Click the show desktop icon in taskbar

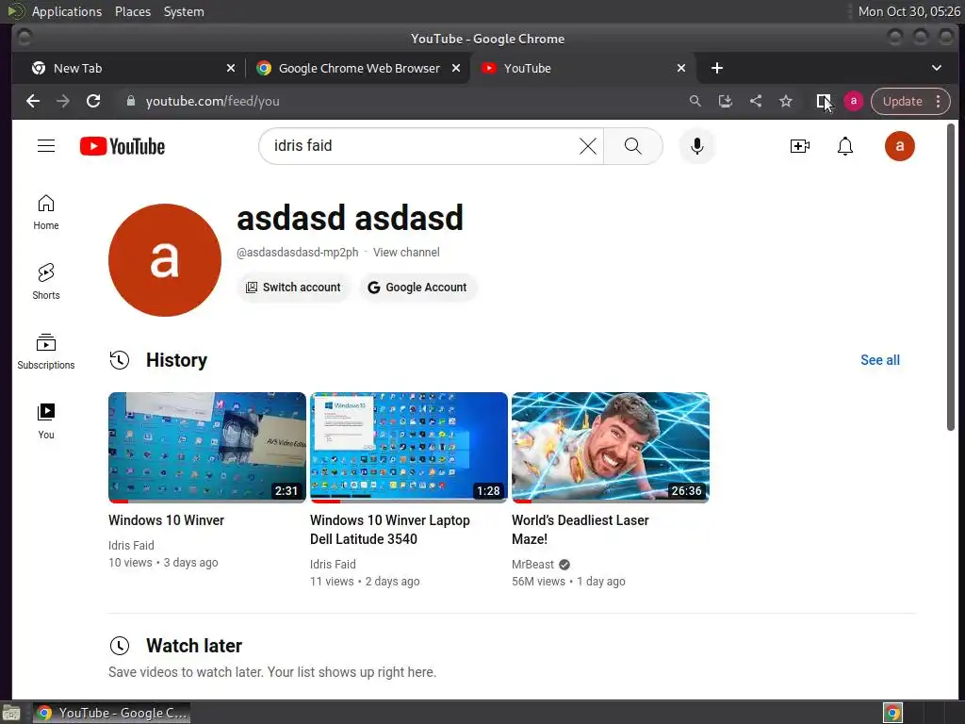pyautogui.click(x=11, y=713)
